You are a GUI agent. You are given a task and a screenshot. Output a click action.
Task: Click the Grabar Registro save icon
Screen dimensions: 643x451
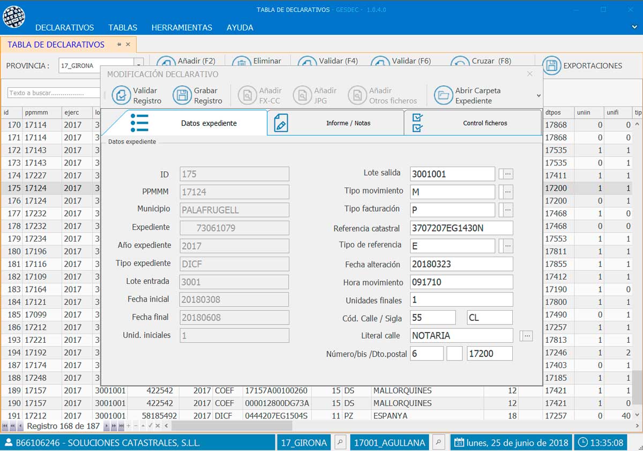[182, 95]
